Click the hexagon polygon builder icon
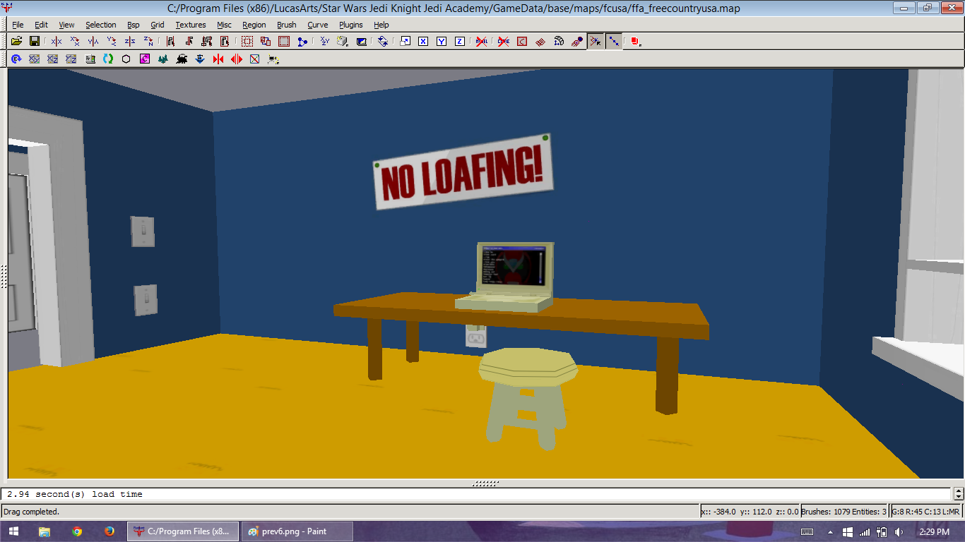This screenshot has width=965, height=542. coord(126,59)
